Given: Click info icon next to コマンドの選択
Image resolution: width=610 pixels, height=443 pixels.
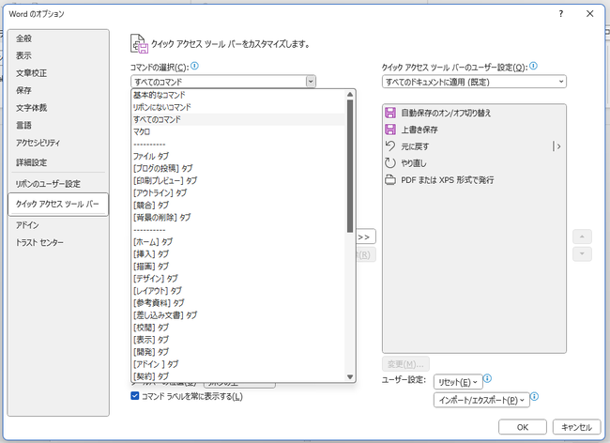Looking at the screenshot, I should pyautogui.click(x=194, y=66).
